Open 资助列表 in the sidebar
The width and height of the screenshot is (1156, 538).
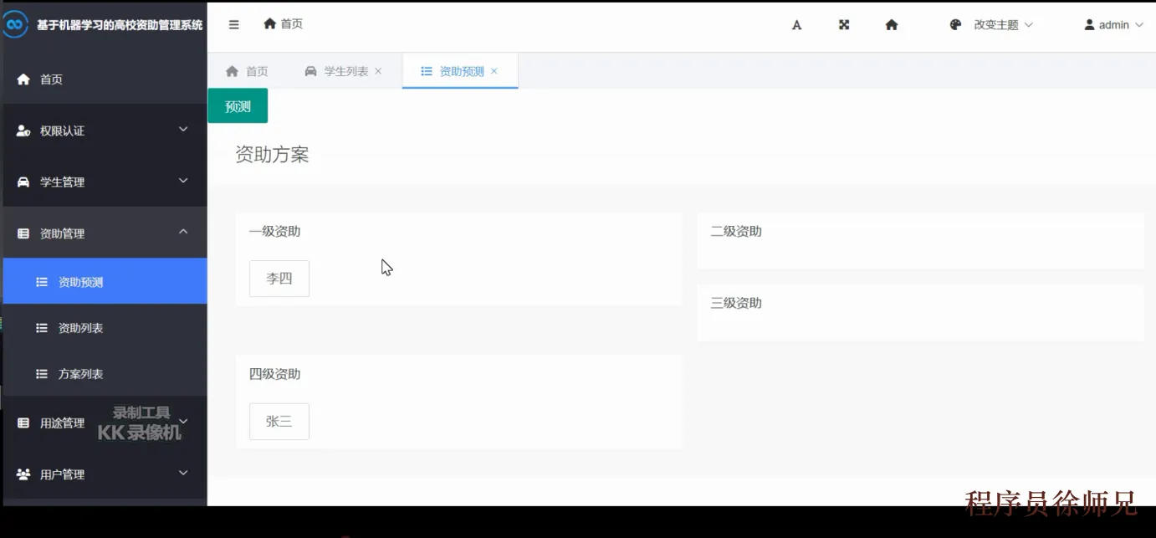105,328
